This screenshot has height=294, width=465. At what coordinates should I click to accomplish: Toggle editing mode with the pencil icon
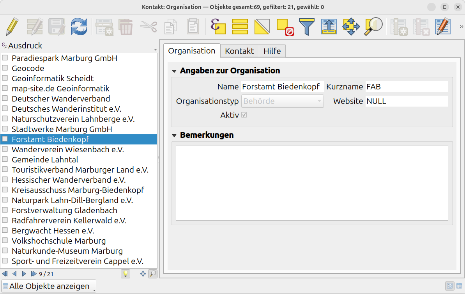coord(12,27)
